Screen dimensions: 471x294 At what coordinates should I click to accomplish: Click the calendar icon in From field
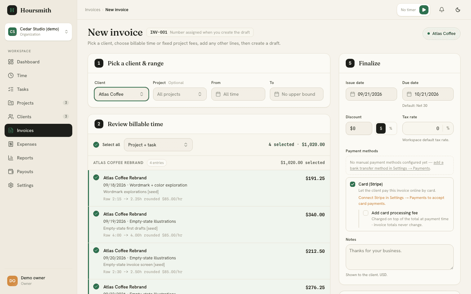218,94
